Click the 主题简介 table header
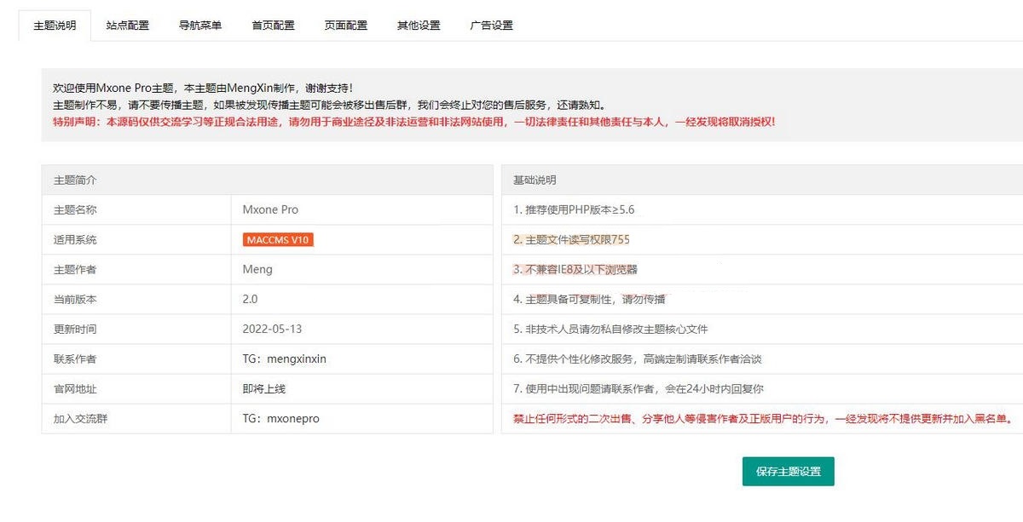This screenshot has height=522, width=1023. pos(268,180)
